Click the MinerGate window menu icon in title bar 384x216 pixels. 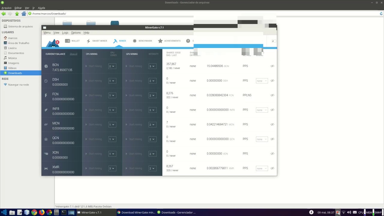[x=44, y=28]
